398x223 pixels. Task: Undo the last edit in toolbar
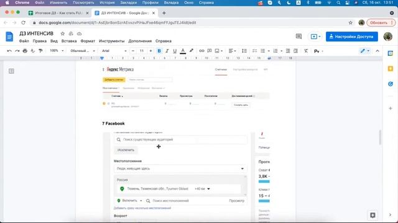[x=9, y=51]
